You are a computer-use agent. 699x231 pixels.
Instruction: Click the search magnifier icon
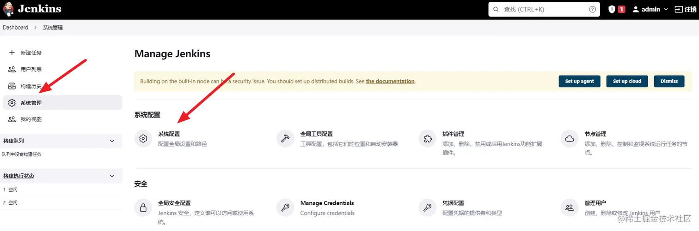coord(496,9)
